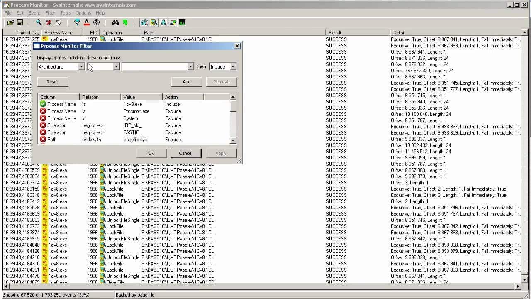
Task: Toggle the FASTIO_ Exclude filter checkbox
Action: tap(43, 132)
